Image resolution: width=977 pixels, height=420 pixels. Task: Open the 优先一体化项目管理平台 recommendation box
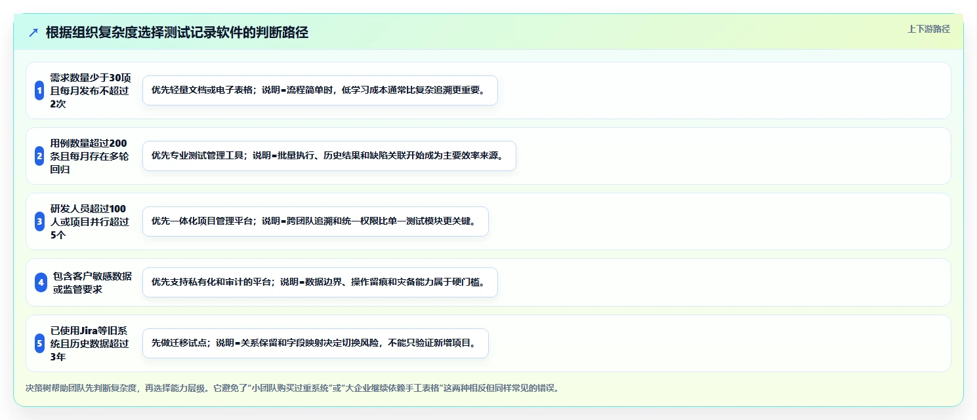(x=316, y=221)
